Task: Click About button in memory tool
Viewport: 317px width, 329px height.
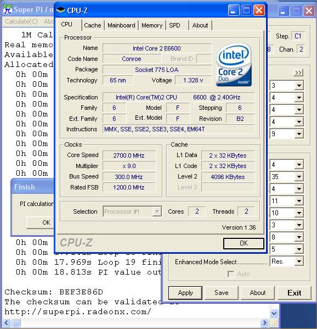Action: [258, 293]
